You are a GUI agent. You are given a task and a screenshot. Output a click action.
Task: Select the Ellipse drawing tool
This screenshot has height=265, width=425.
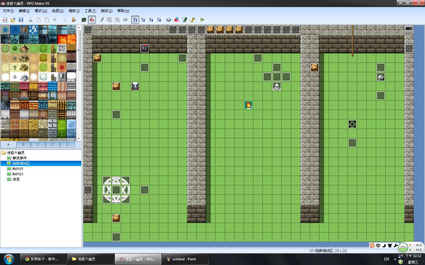(x=117, y=20)
